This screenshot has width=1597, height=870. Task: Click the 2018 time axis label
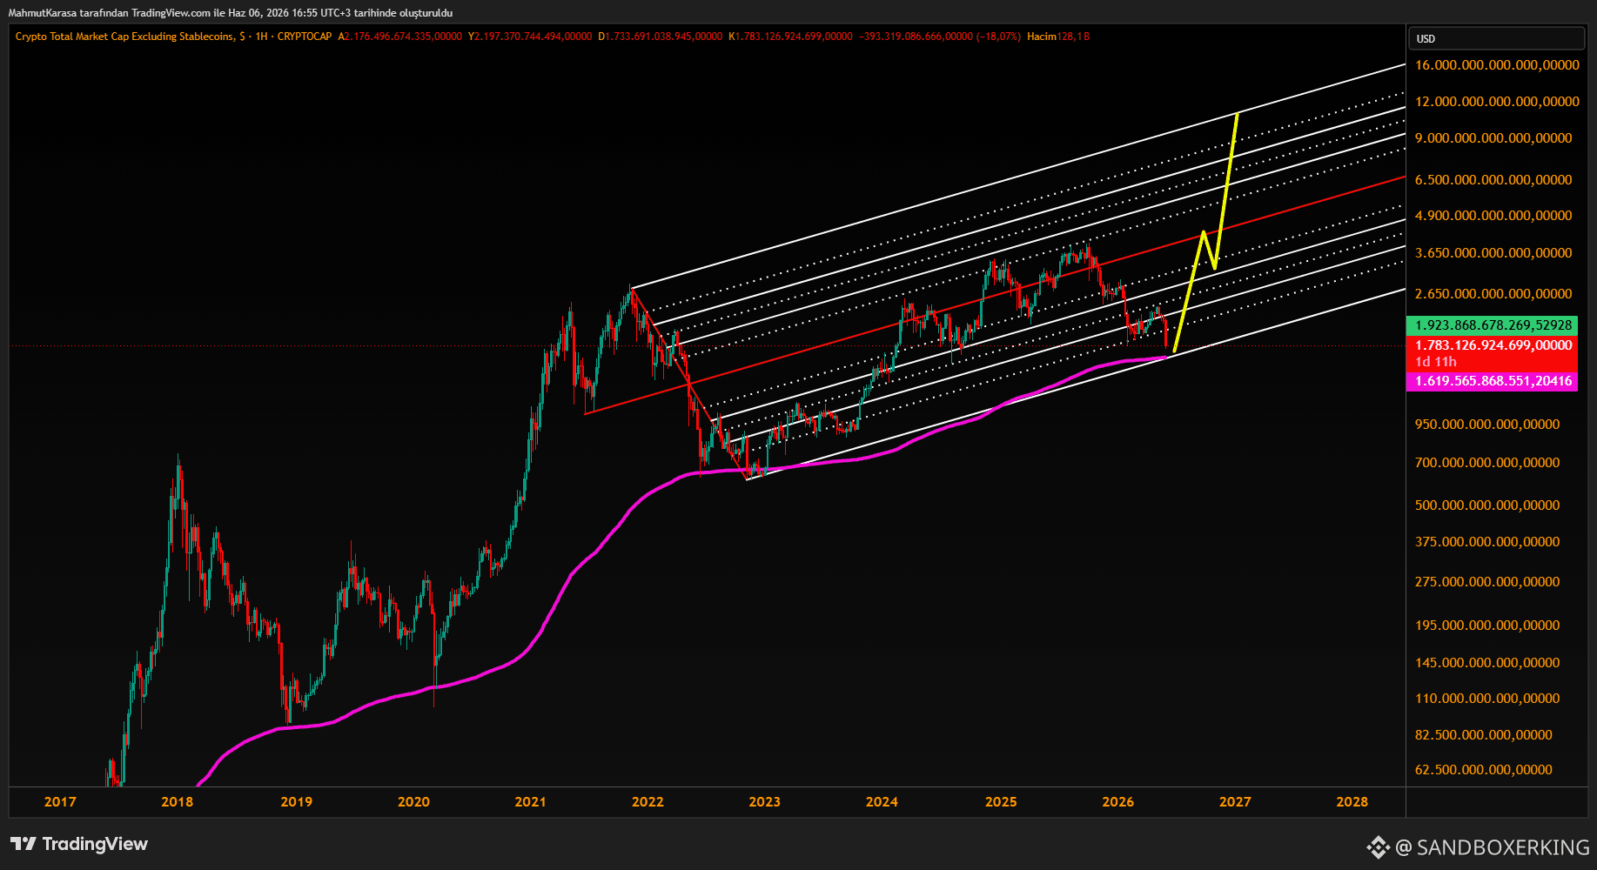click(x=178, y=802)
